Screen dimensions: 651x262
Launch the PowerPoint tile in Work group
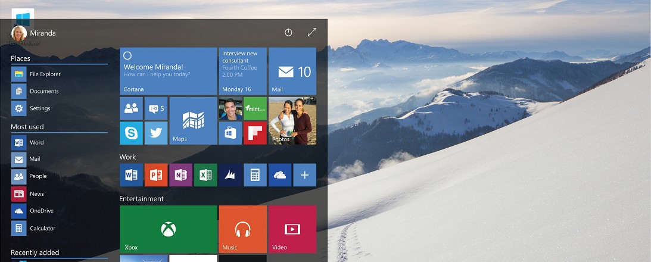click(156, 175)
